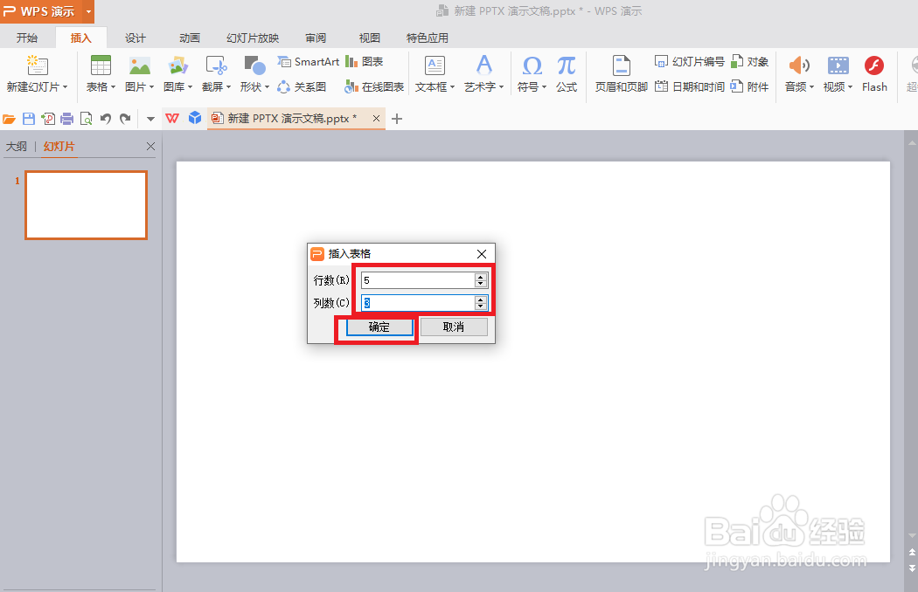Expand the WordArt (艺术字) dropdown arrow
Image resolution: width=918 pixels, height=592 pixels.
click(x=501, y=87)
